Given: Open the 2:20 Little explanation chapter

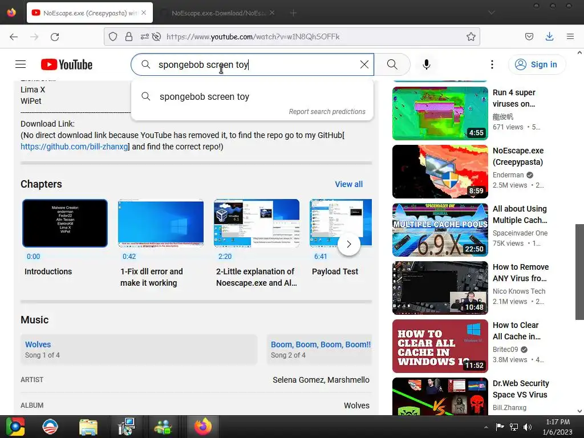Looking at the screenshot, I should coord(257,223).
